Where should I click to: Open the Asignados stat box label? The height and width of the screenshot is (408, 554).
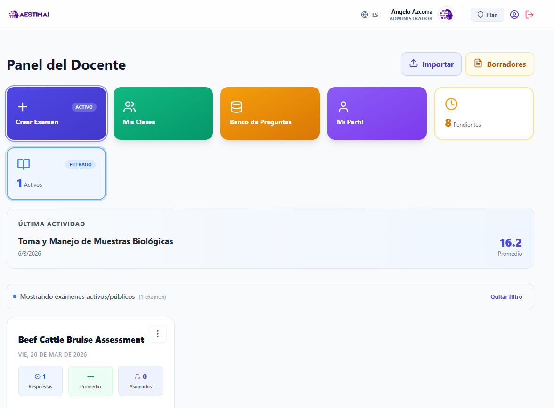tap(140, 387)
